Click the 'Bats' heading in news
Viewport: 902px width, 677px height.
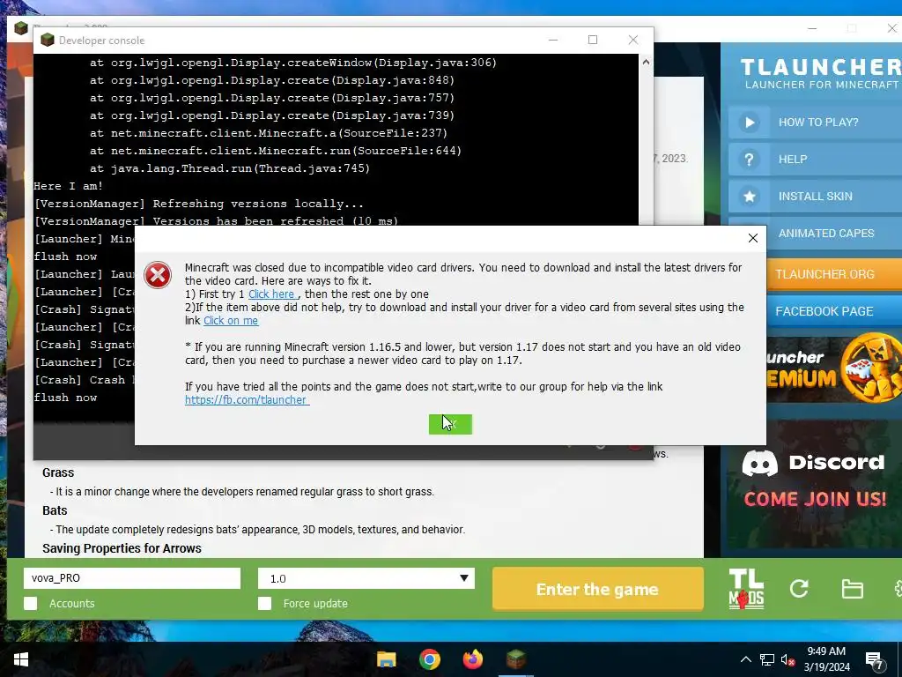point(55,510)
